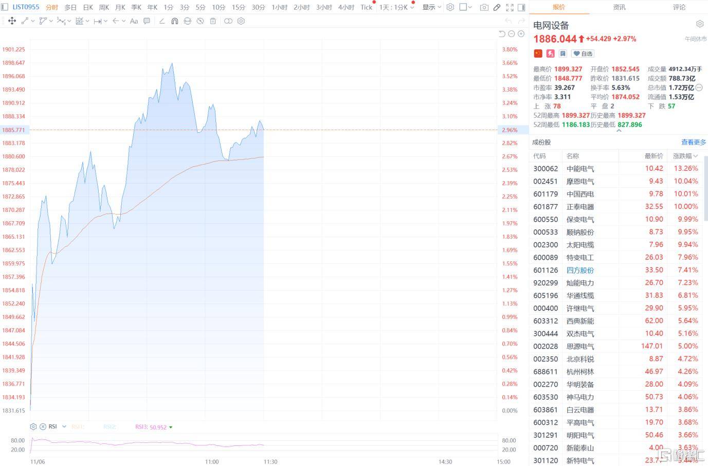Zoom out the chart with minus icon

pyautogui.click(x=511, y=34)
